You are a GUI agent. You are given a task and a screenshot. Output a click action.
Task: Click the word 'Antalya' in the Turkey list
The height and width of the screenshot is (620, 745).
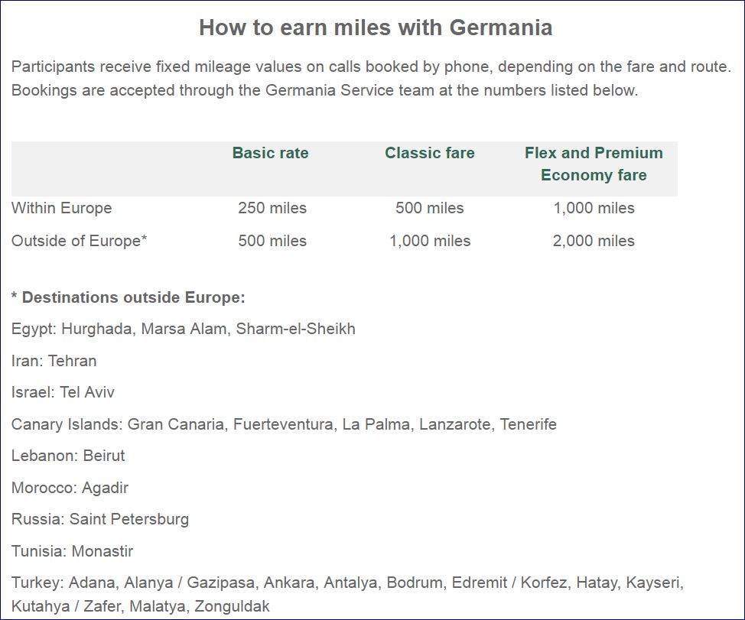click(x=350, y=583)
